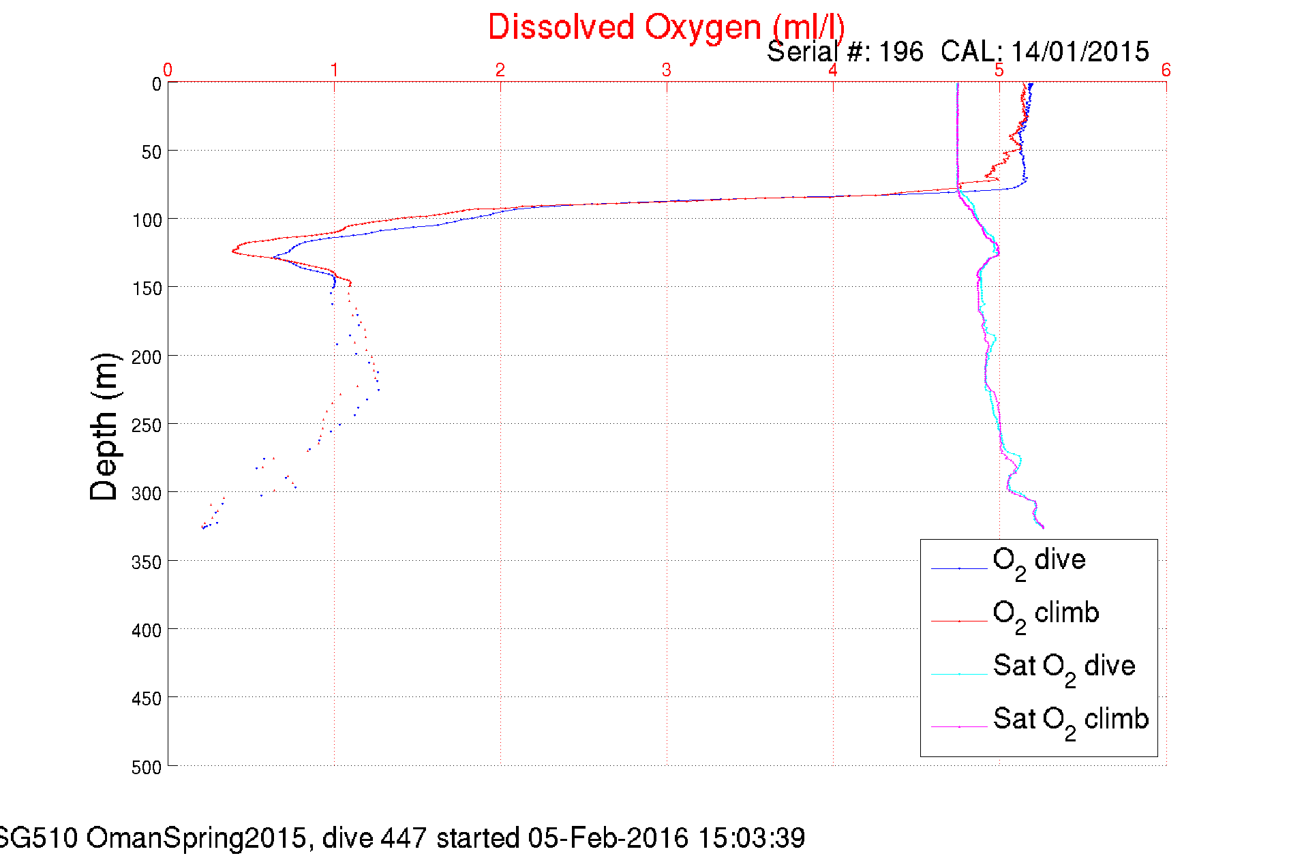Click the depth axis tick label '350'
The height and width of the screenshot is (860, 1289).
(x=147, y=562)
